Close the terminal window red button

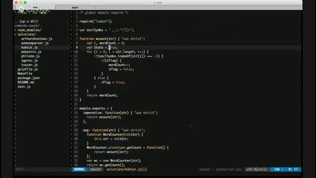pyautogui.click(x=16, y=2)
